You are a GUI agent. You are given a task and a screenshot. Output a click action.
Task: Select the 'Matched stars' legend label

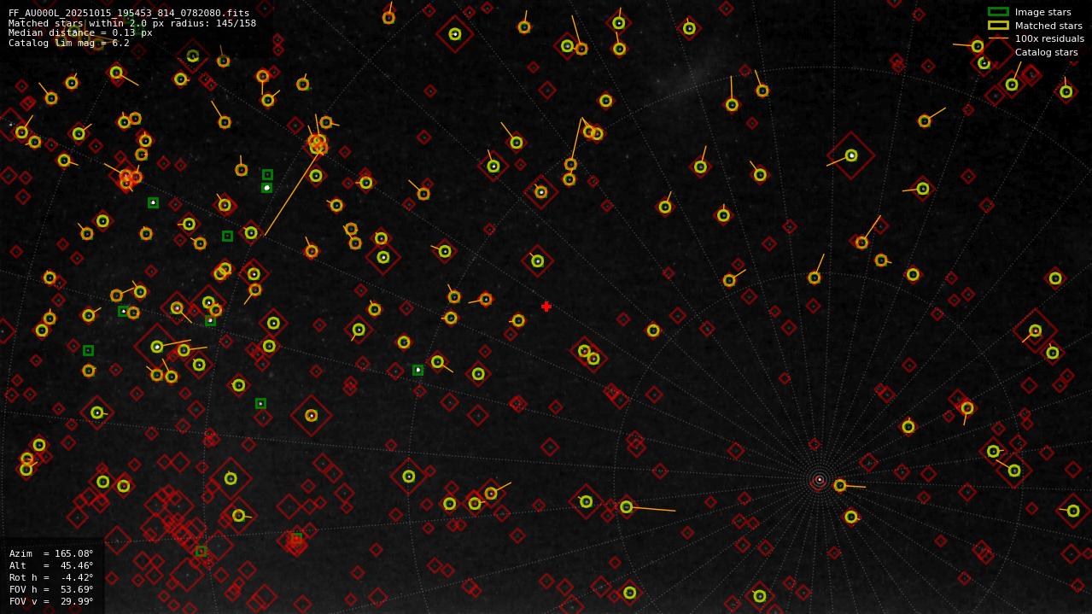point(1048,26)
